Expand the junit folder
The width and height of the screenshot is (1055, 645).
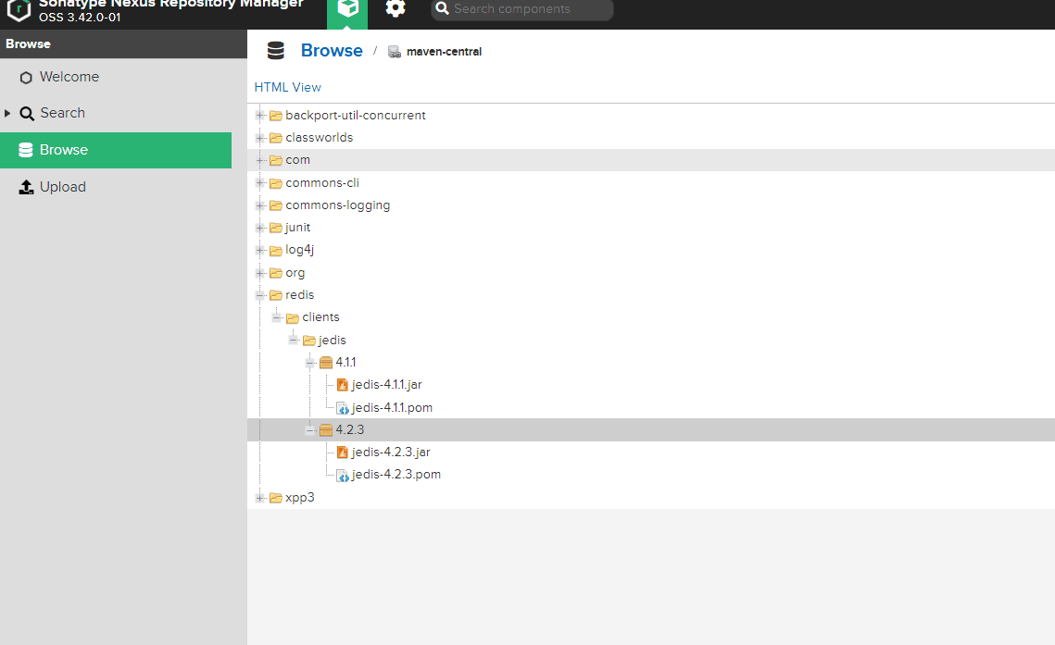259,228
